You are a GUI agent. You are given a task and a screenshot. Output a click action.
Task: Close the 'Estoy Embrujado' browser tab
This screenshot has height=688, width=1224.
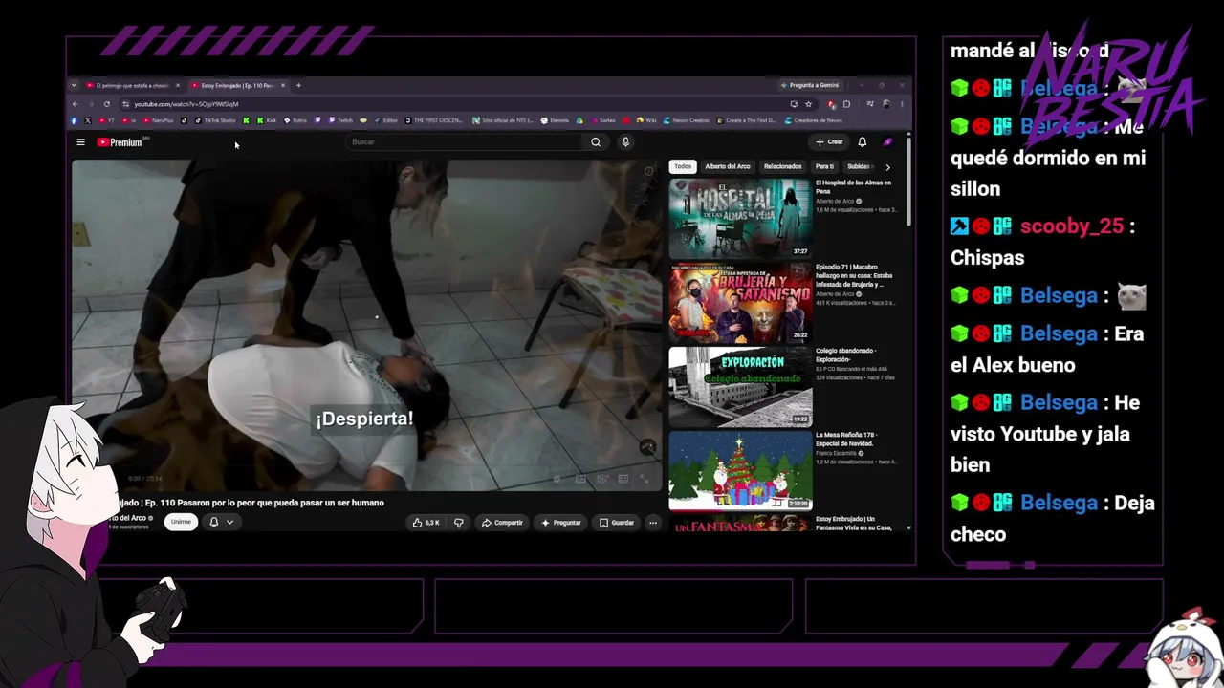(282, 85)
